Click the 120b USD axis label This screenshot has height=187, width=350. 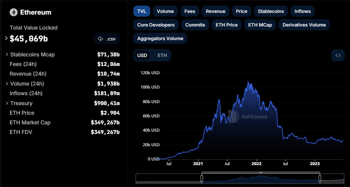[x=150, y=73]
